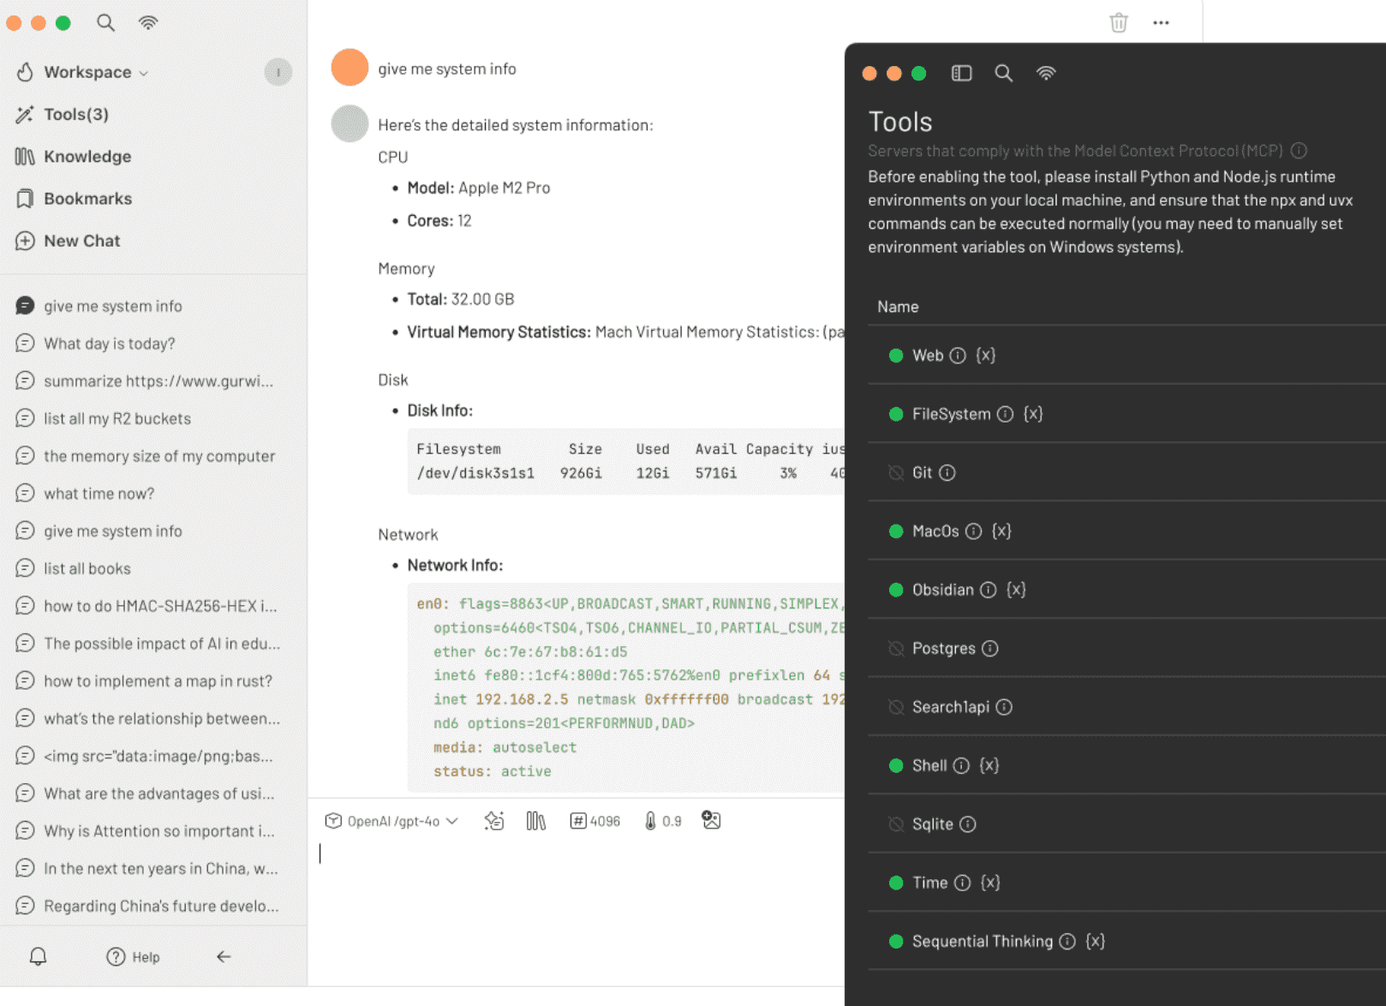Edit Web tool variables {x}
This screenshot has height=1006, width=1386.
coord(986,356)
